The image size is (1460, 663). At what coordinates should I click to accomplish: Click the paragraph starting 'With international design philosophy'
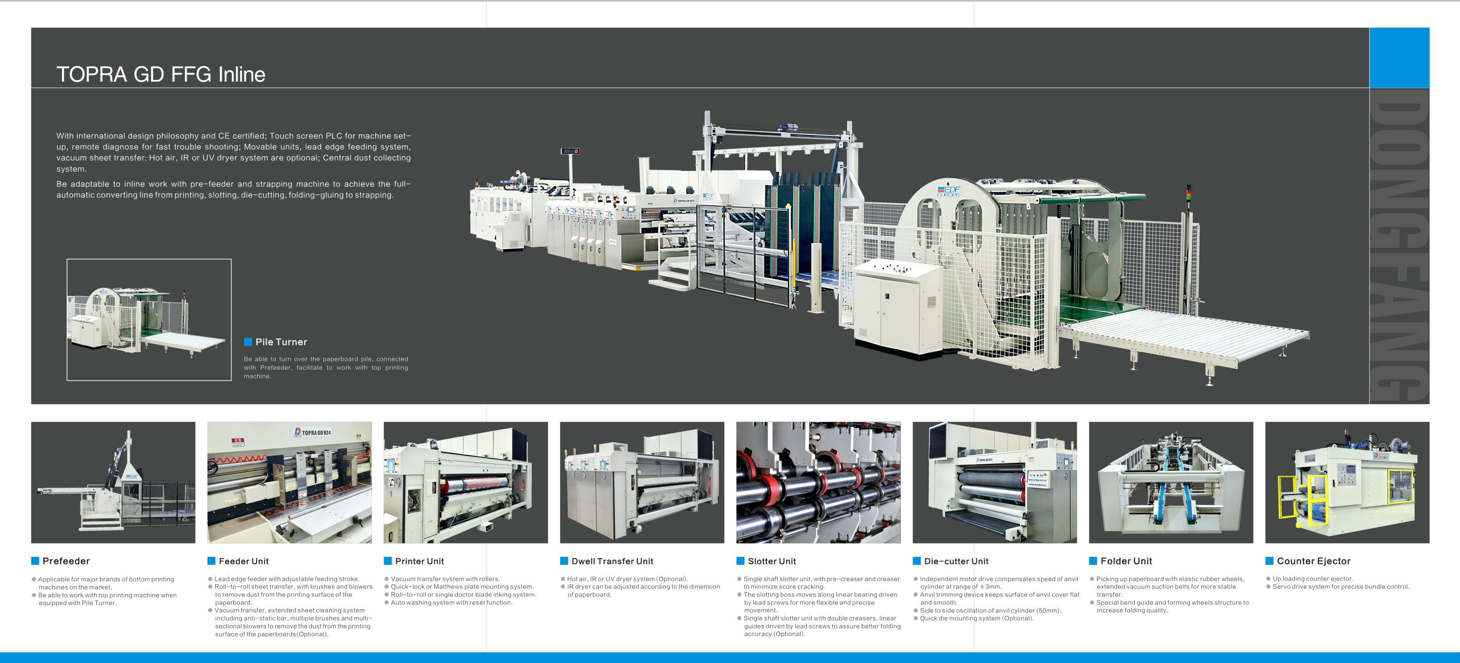(x=234, y=152)
